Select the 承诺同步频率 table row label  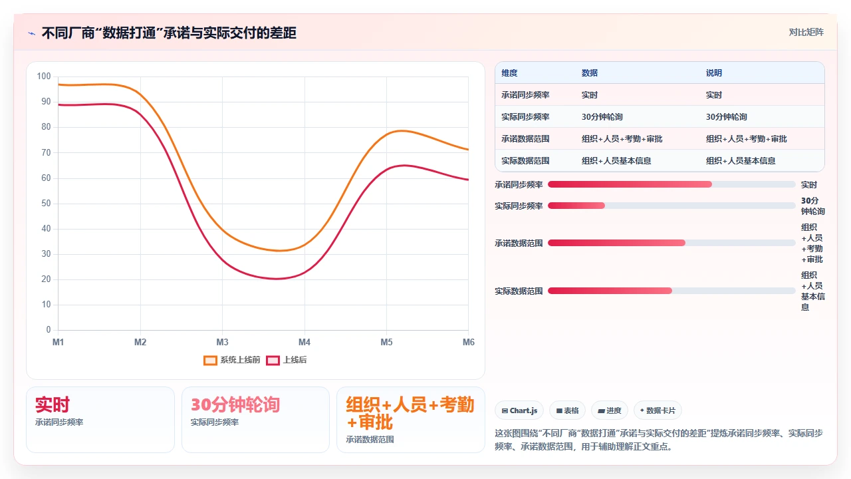tap(525, 95)
